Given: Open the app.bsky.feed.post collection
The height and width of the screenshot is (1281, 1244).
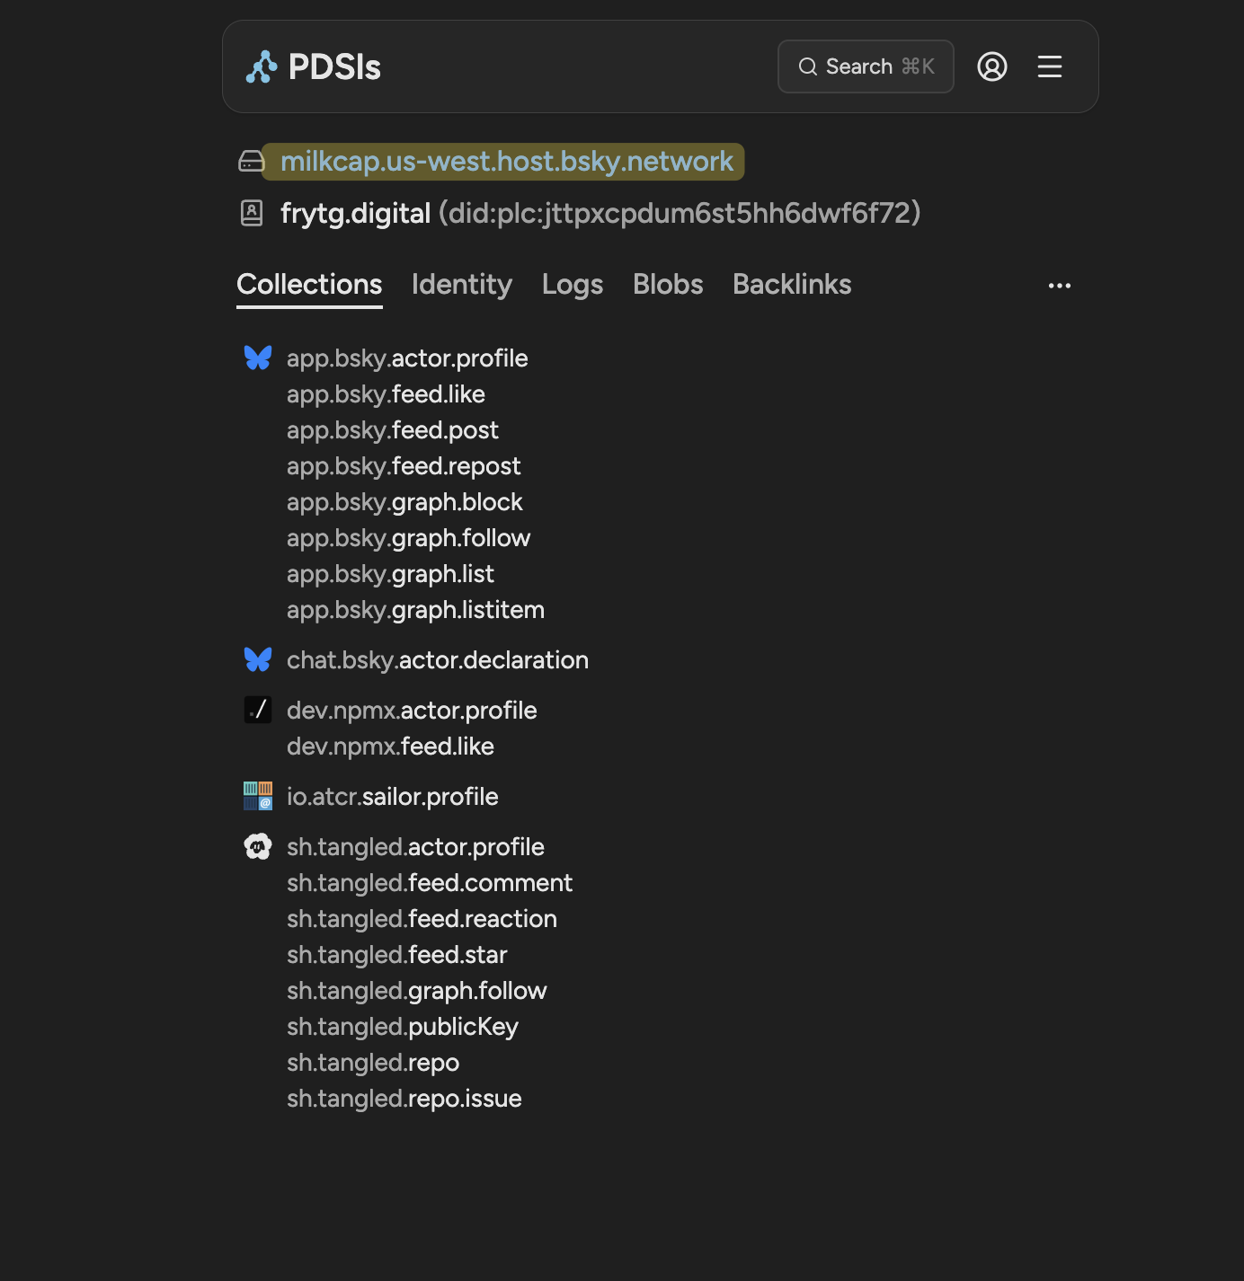Looking at the screenshot, I should 393,430.
